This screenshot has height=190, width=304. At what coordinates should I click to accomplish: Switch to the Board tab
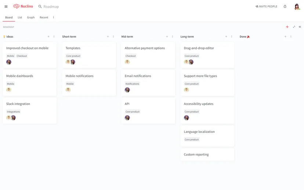(x=9, y=18)
